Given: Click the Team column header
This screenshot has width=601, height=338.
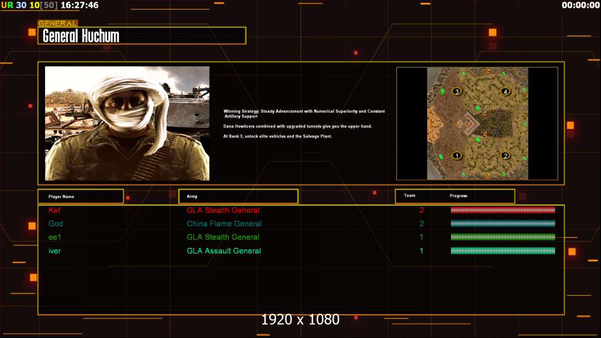Looking at the screenshot, I should coord(410,196).
